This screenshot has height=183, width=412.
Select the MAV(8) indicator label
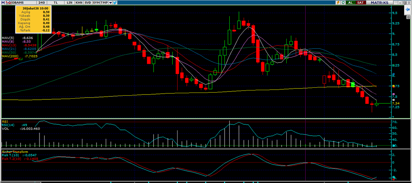tap(8, 41)
